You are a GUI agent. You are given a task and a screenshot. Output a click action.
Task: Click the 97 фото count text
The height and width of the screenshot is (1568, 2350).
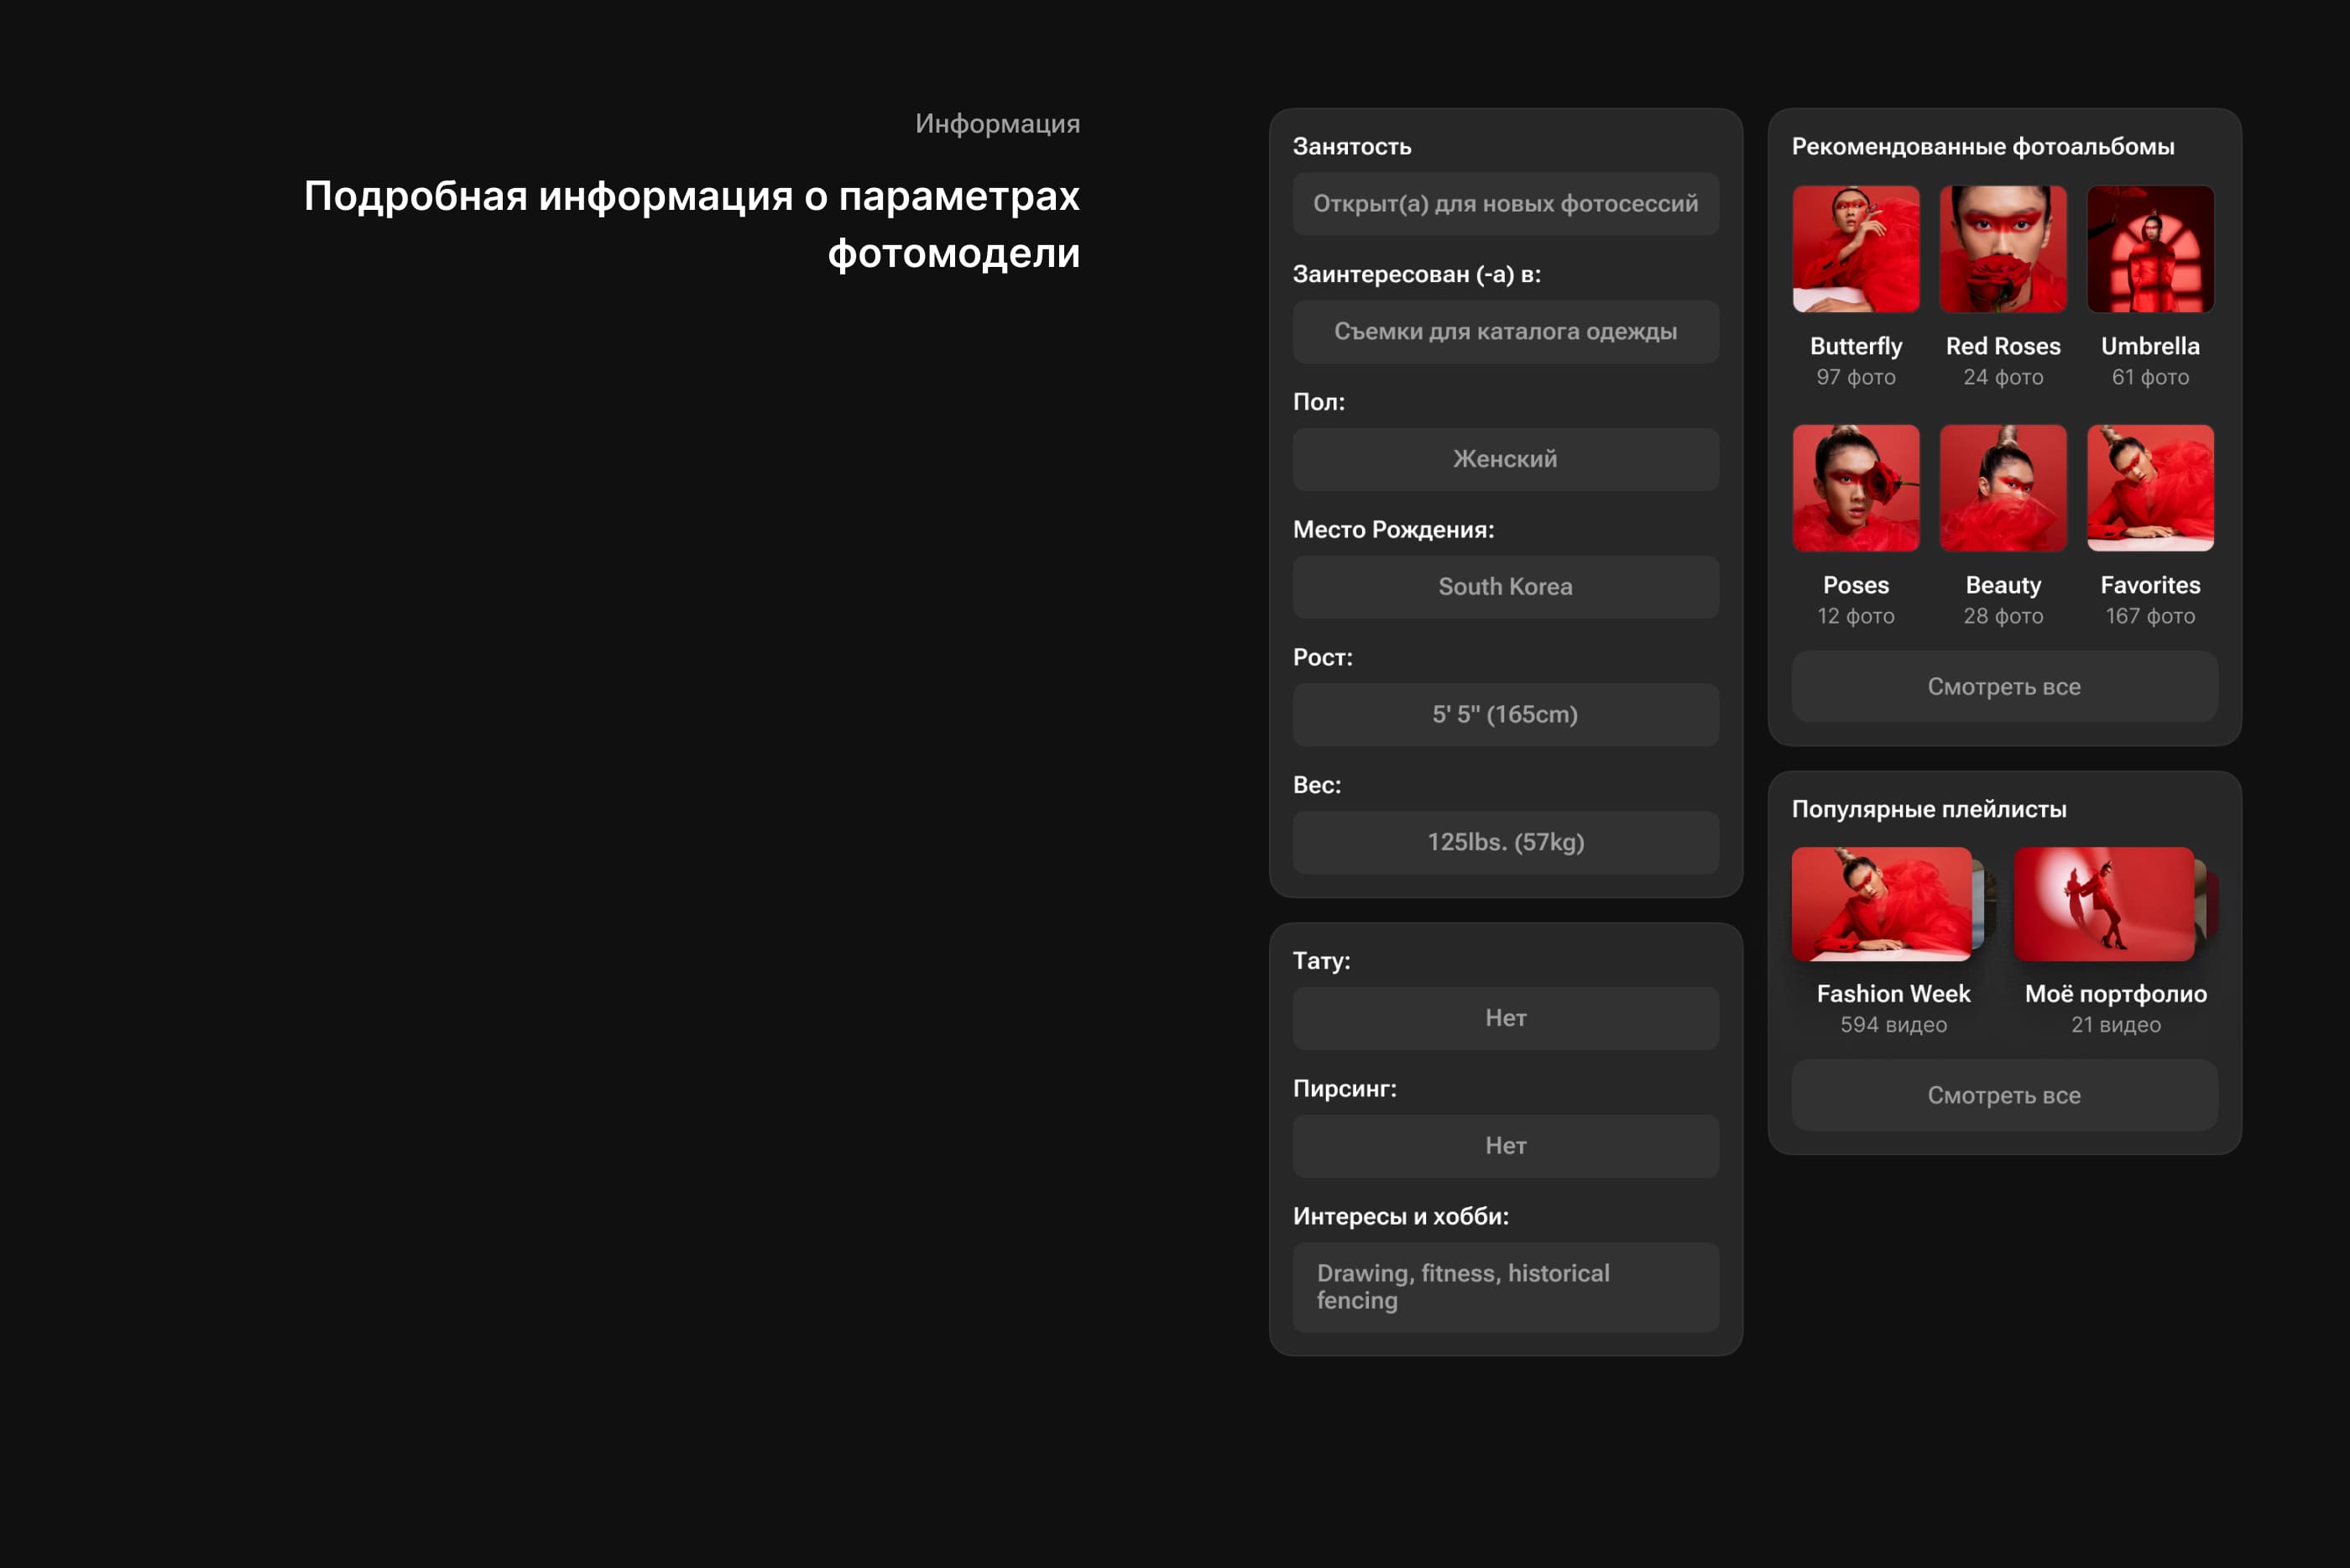[1855, 377]
